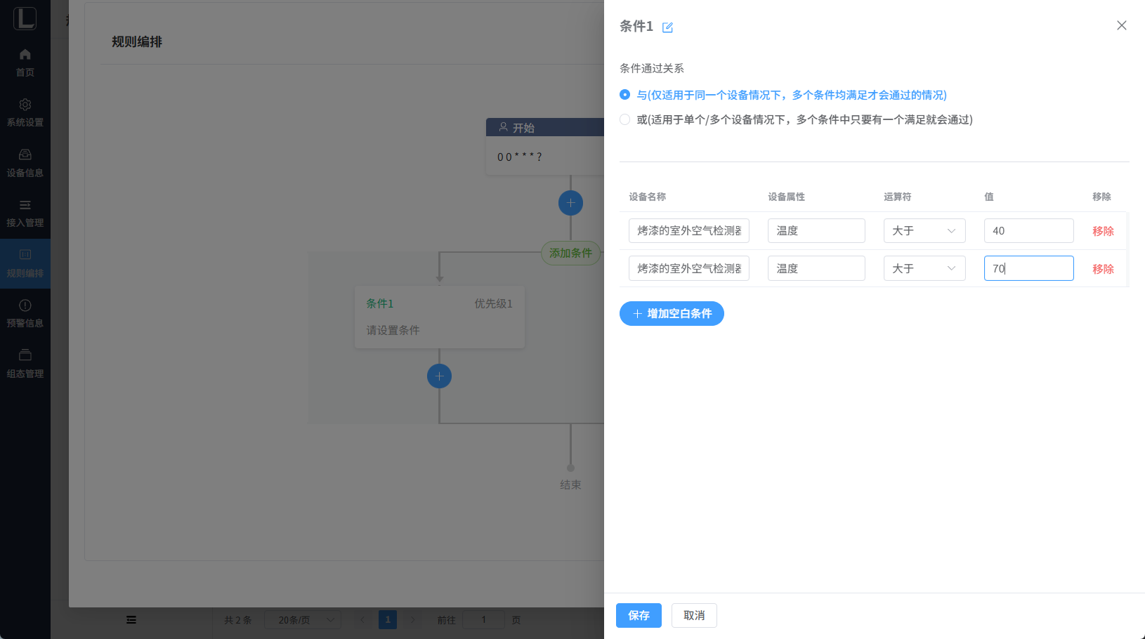1145x639 pixels.
Task: Click 移除 for the first condition row
Action: pos(1103,231)
